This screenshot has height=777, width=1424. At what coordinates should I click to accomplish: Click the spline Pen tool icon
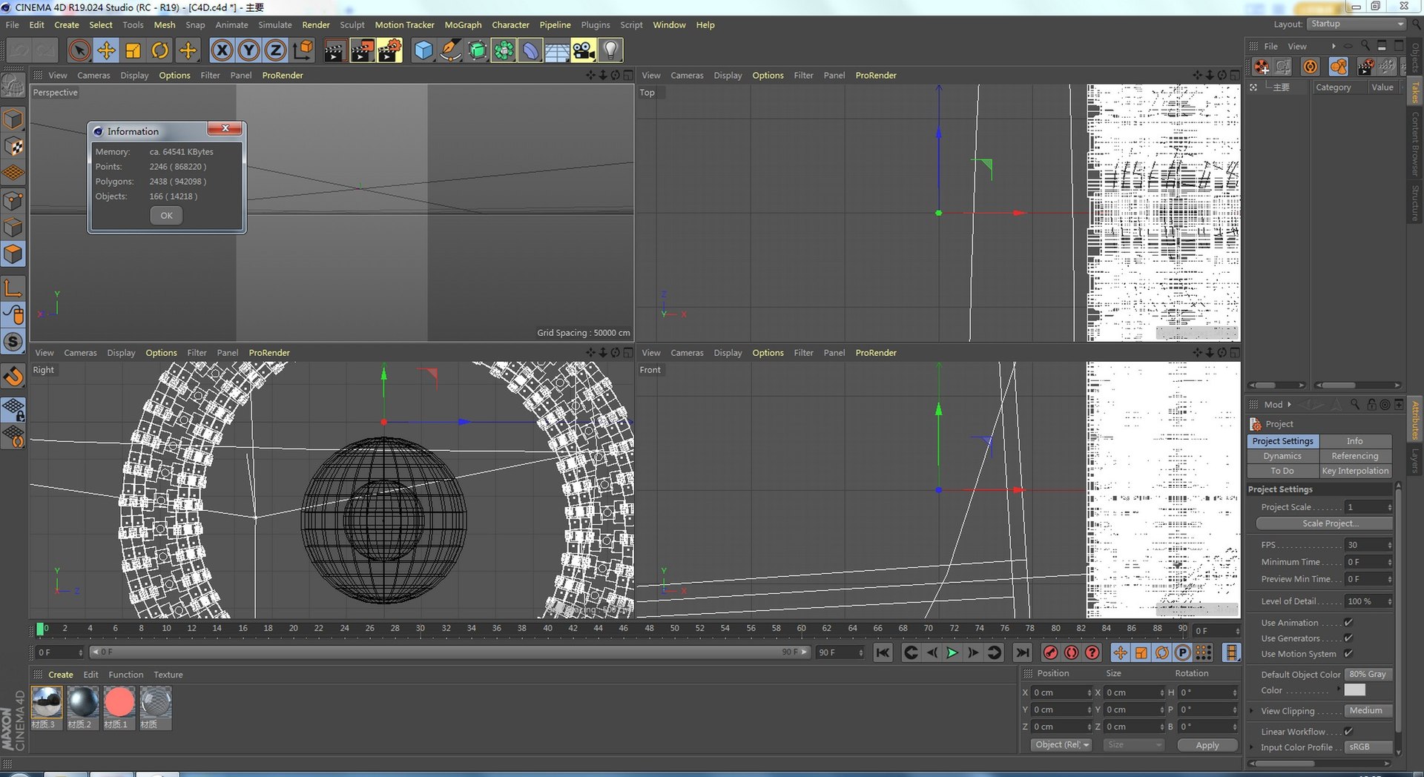(x=450, y=50)
